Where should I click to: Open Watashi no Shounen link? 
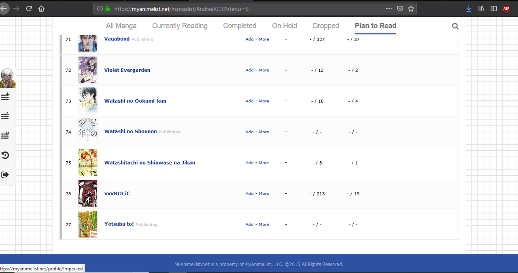[x=130, y=132]
